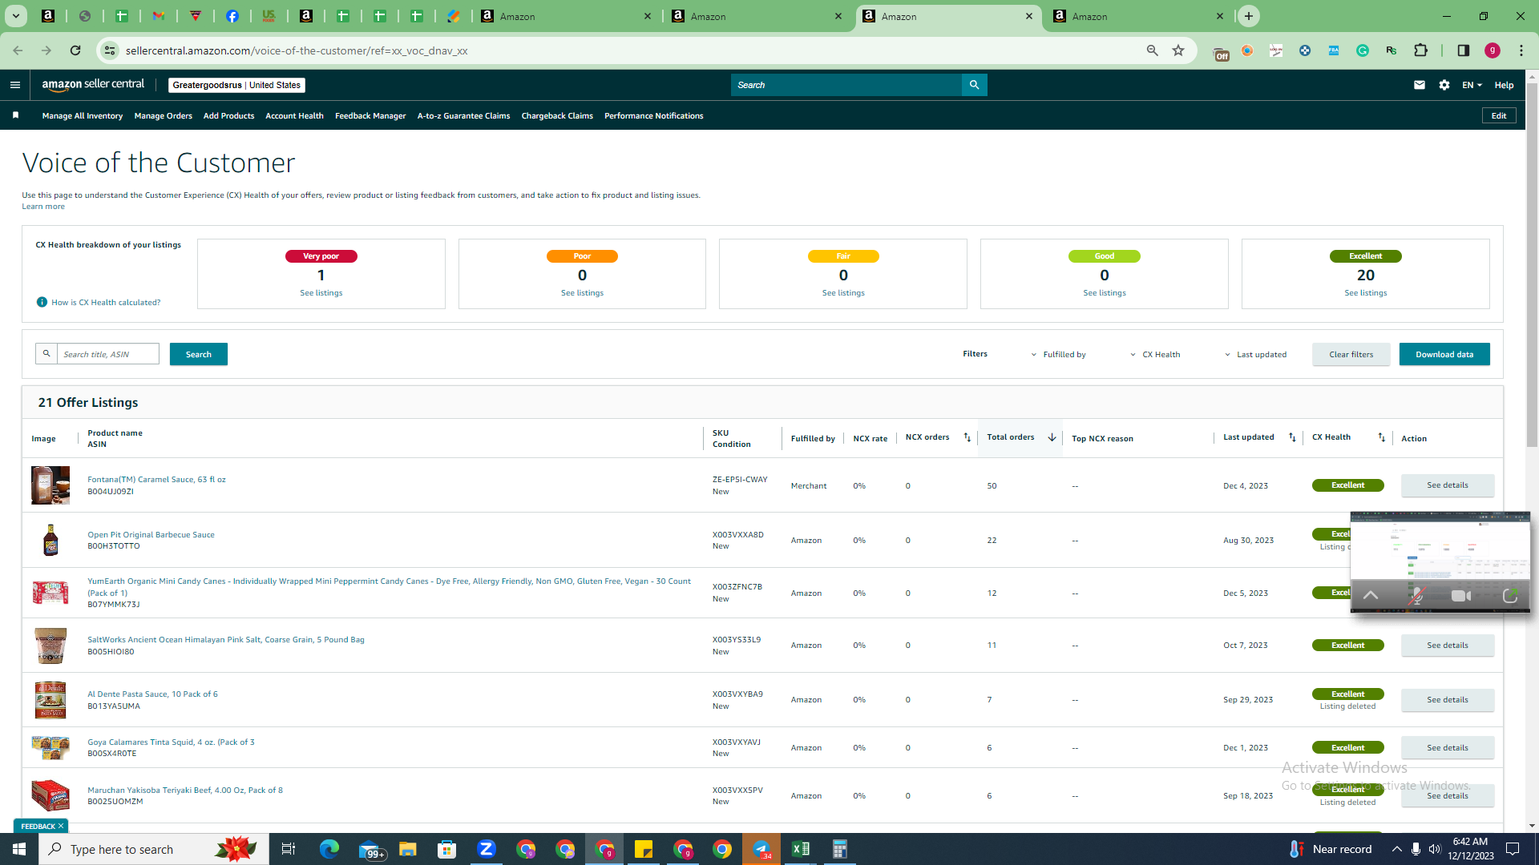Expand the Fulfilled by filter dropdown
The width and height of the screenshot is (1539, 865).
(1058, 354)
